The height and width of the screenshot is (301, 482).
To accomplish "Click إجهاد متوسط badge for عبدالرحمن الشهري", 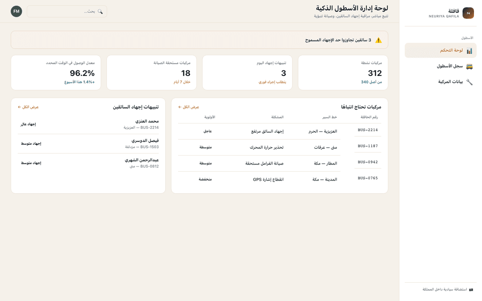I will 31,163.
